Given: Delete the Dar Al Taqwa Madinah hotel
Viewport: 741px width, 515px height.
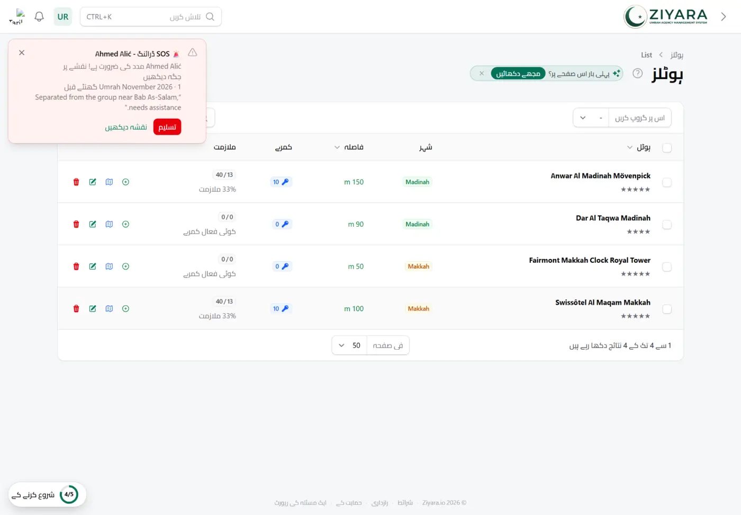Looking at the screenshot, I should coord(76,224).
